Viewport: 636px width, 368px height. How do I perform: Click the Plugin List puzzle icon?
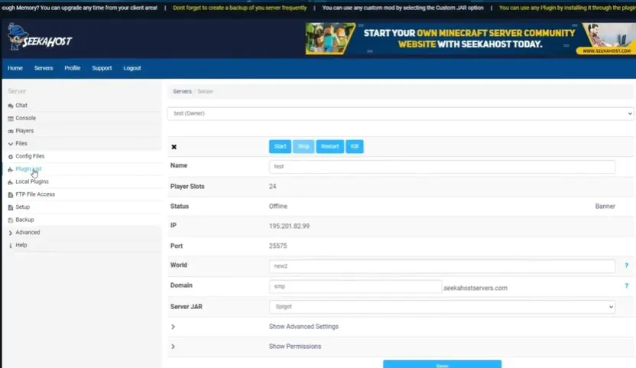tap(11, 169)
